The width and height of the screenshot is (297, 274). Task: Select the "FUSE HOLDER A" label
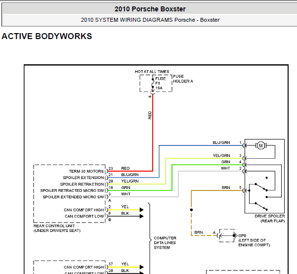pos(183,79)
